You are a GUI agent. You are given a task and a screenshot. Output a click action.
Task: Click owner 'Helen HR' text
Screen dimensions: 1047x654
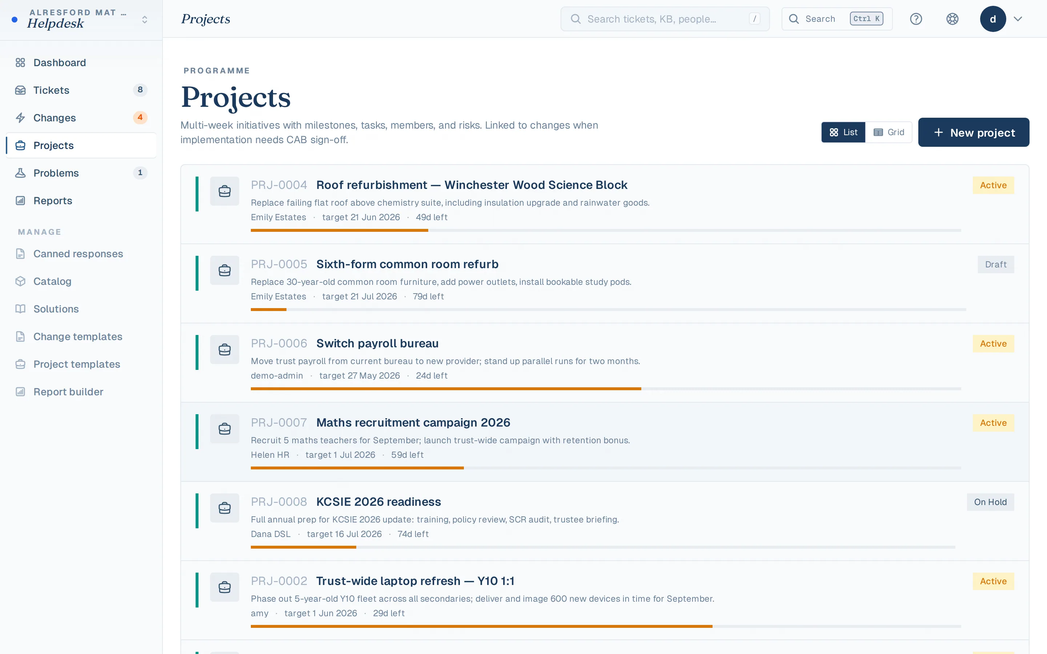point(270,455)
